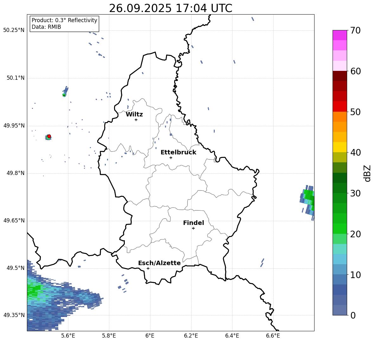Pick the orange colorbar swatch just below 50

[x=340, y=116]
